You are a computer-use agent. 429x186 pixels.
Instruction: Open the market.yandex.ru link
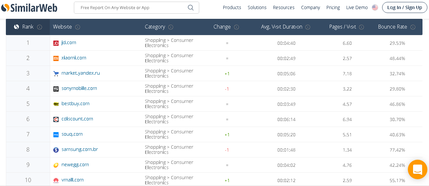[81, 73]
